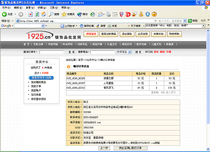Click the page scrollbar down arrow
The height and width of the screenshot is (152, 210).
click(x=208, y=149)
